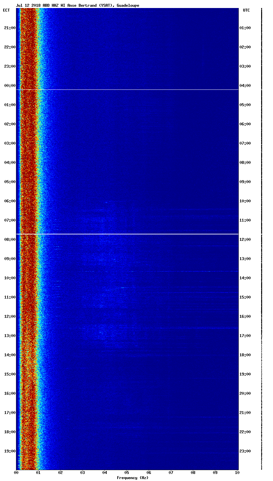
Task: Click UTC axis '22:00' time label
Action: (x=245, y=432)
